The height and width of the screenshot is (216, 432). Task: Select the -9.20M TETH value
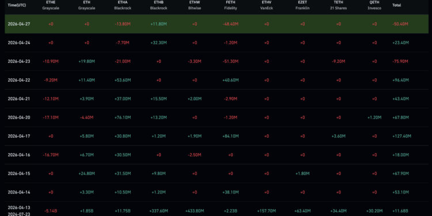click(x=338, y=62)
